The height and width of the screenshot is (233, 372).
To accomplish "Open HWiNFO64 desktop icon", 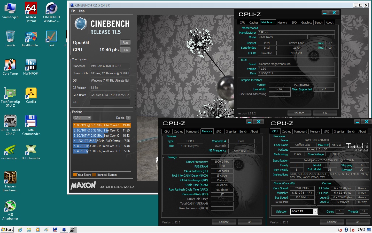I will (x=31, y=67).
